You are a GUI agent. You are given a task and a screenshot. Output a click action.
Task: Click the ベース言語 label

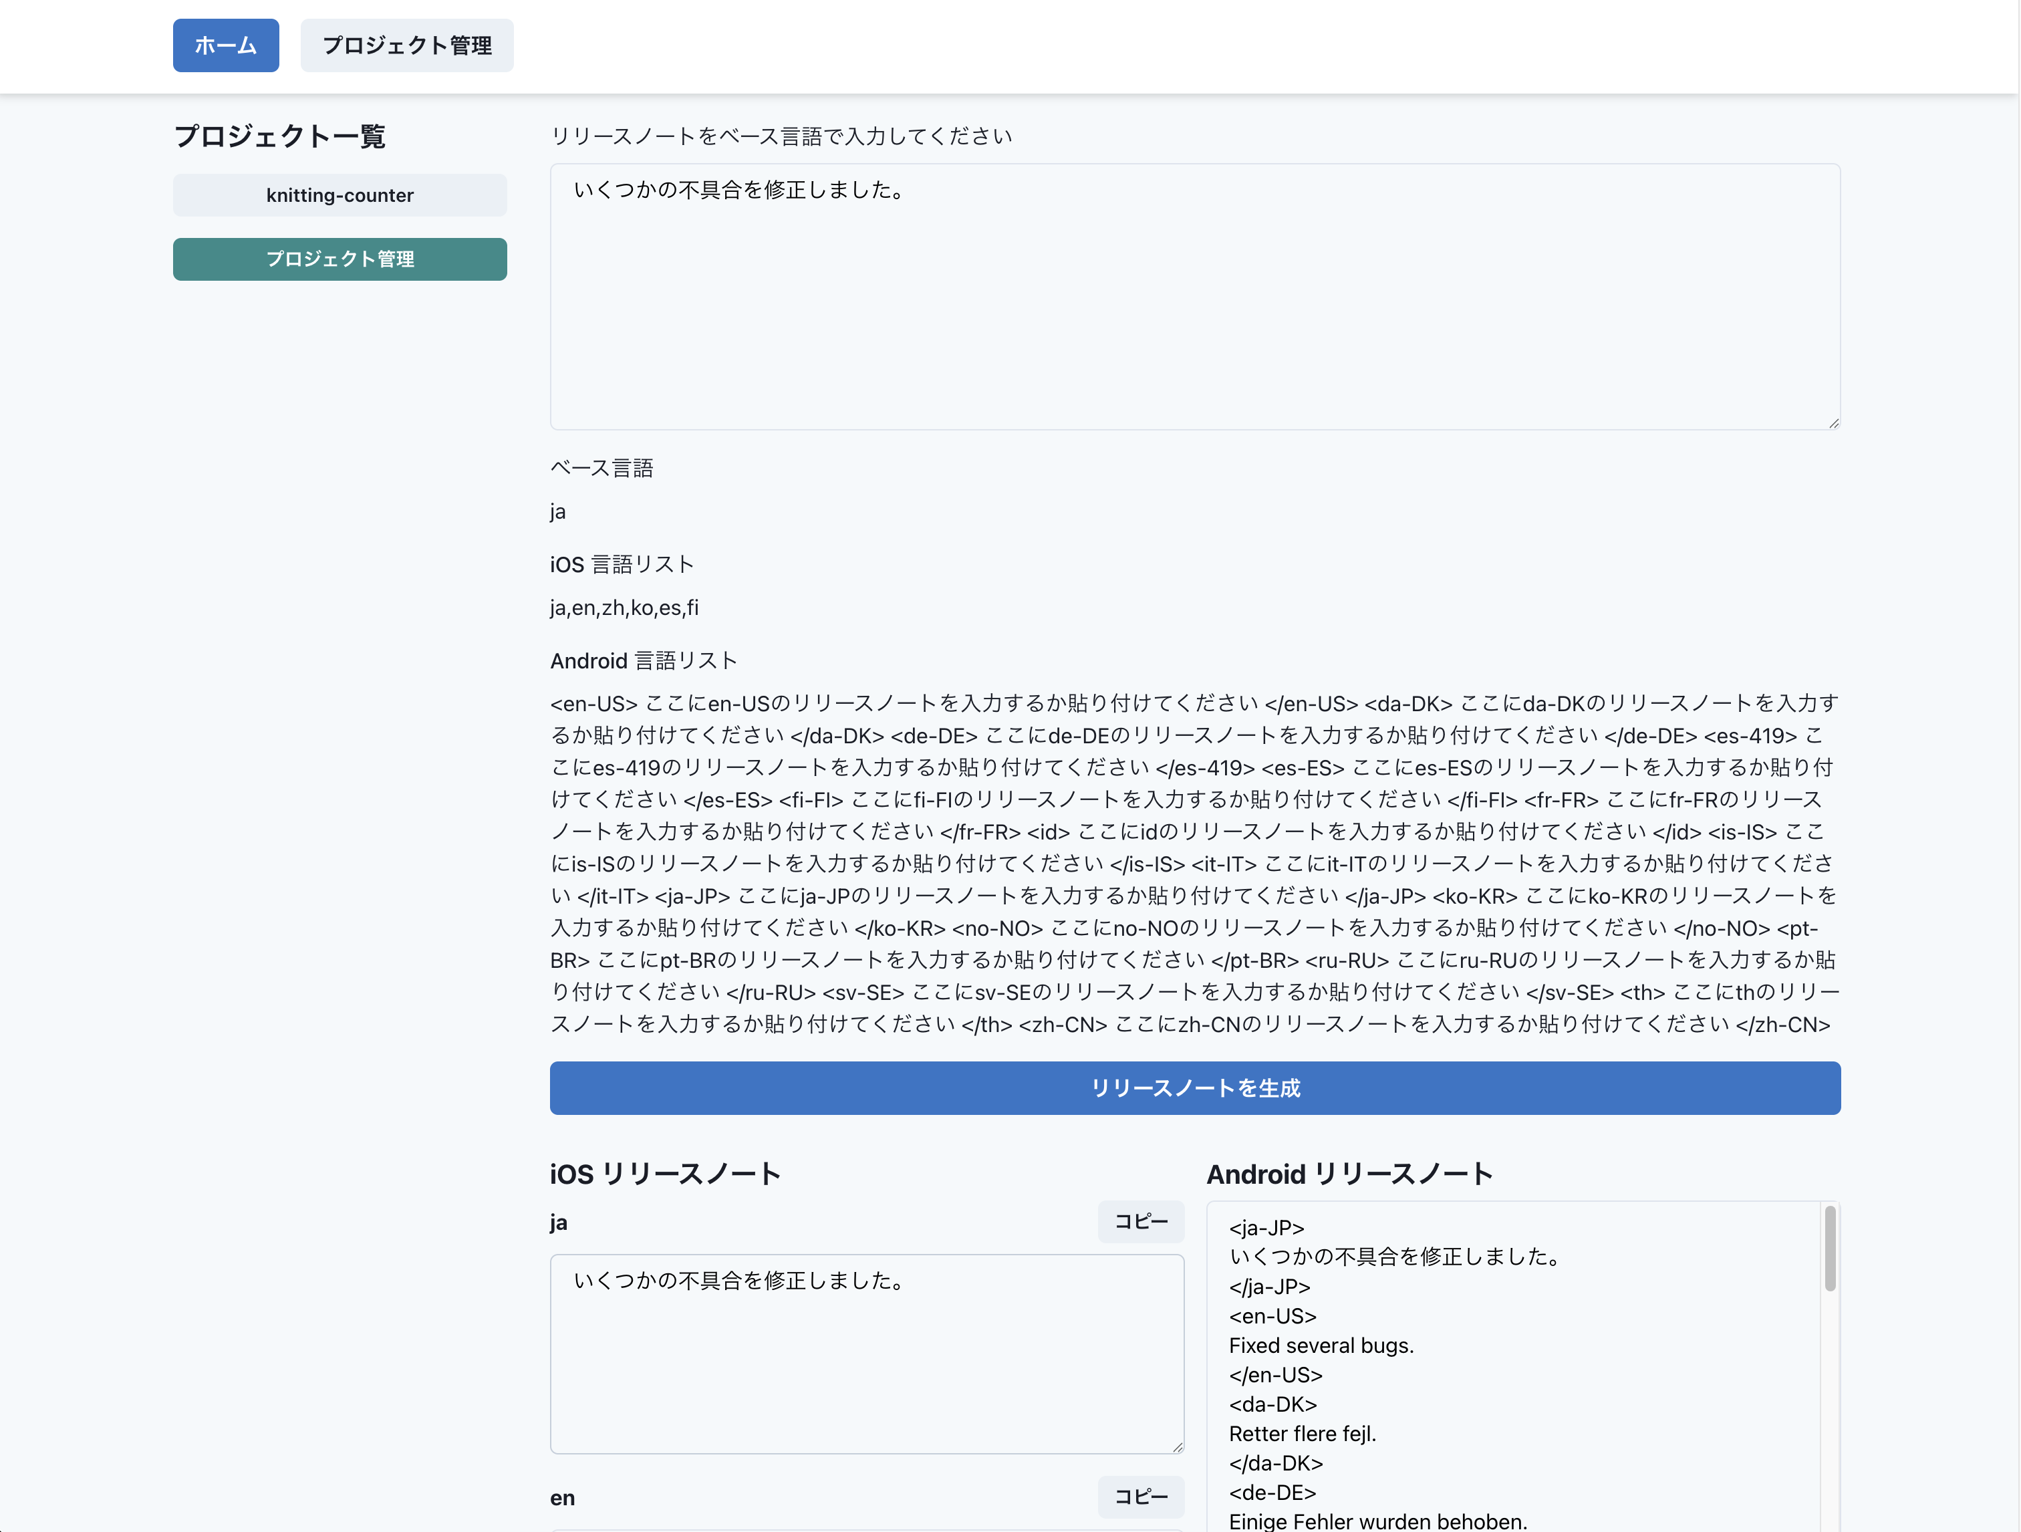coord(601,469)
